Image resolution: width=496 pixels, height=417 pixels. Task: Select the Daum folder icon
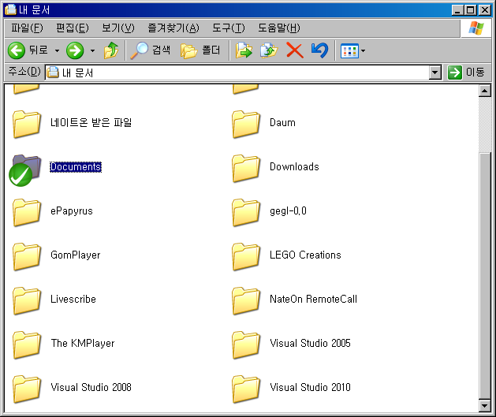pos(246,124)
